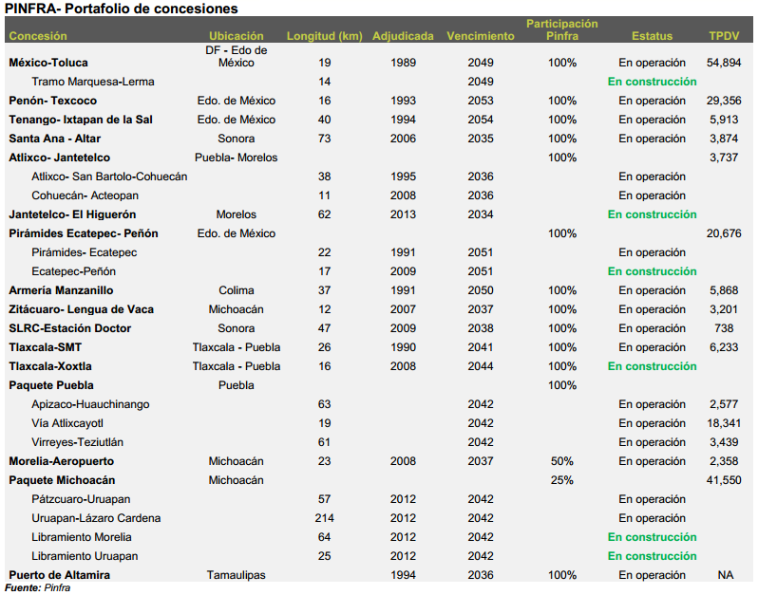The width and height of the screenshot is (758, 595).
Task: Click the 'Fuente: Pinfra' source note
Action: coord(38,588)
